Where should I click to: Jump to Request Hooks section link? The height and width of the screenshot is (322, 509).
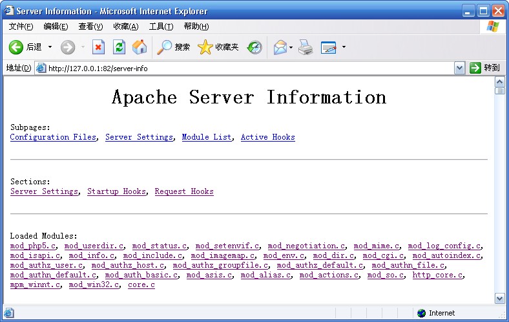pyautogui.click(x=184, y=191)
